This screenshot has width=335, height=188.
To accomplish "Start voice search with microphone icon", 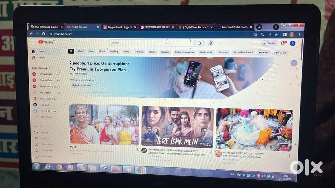I will click(211, 43).
